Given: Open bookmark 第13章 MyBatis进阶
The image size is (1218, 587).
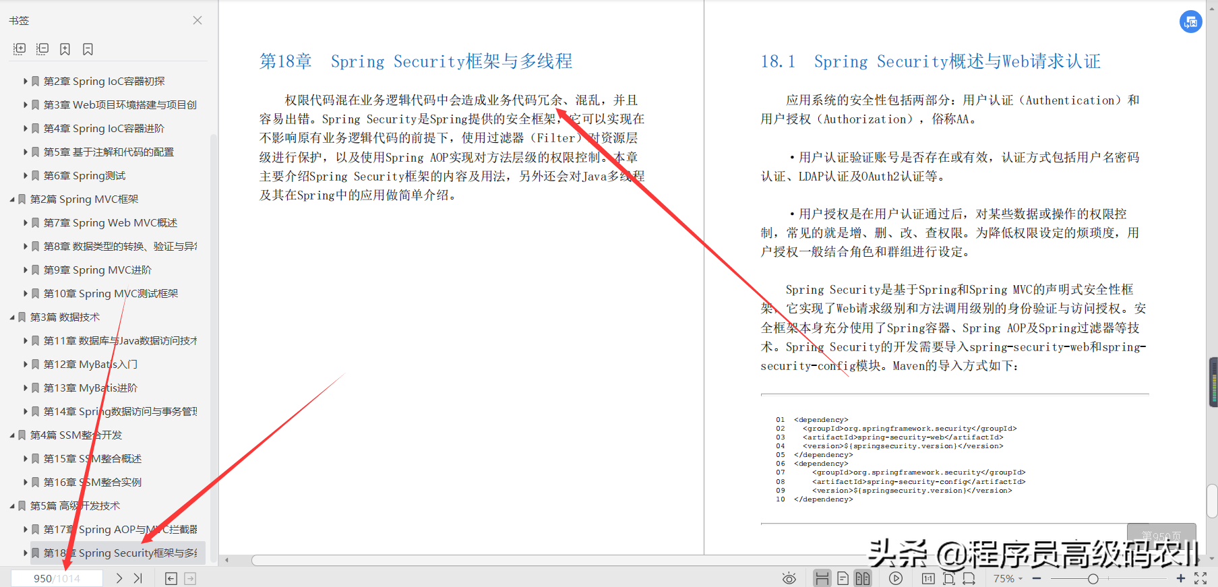Looking at the screenshot, I should point(90,388).
